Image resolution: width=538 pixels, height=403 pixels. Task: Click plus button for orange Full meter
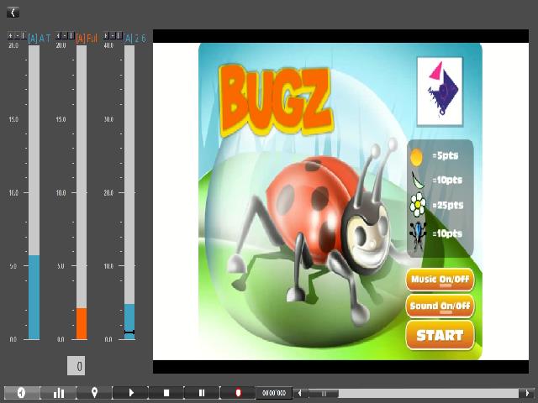pyautogui.click(x=58, y=35)
